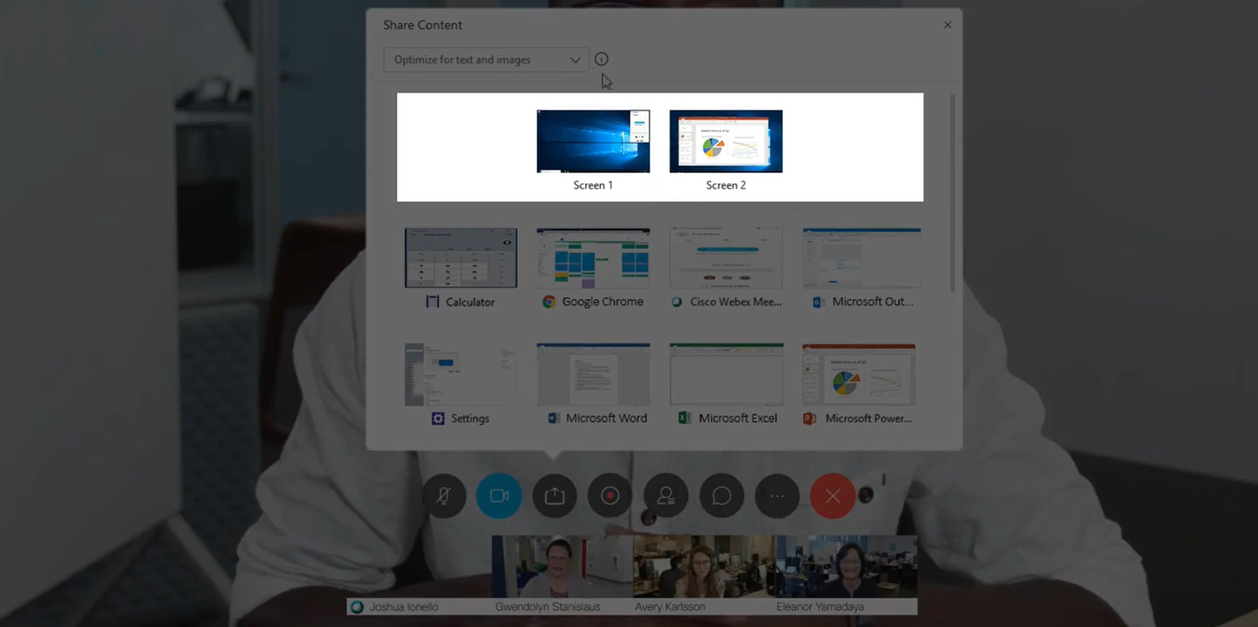1258x627 pixels.
Task: Click the Microsoft Excel label text
Action: tap(738, 419)
